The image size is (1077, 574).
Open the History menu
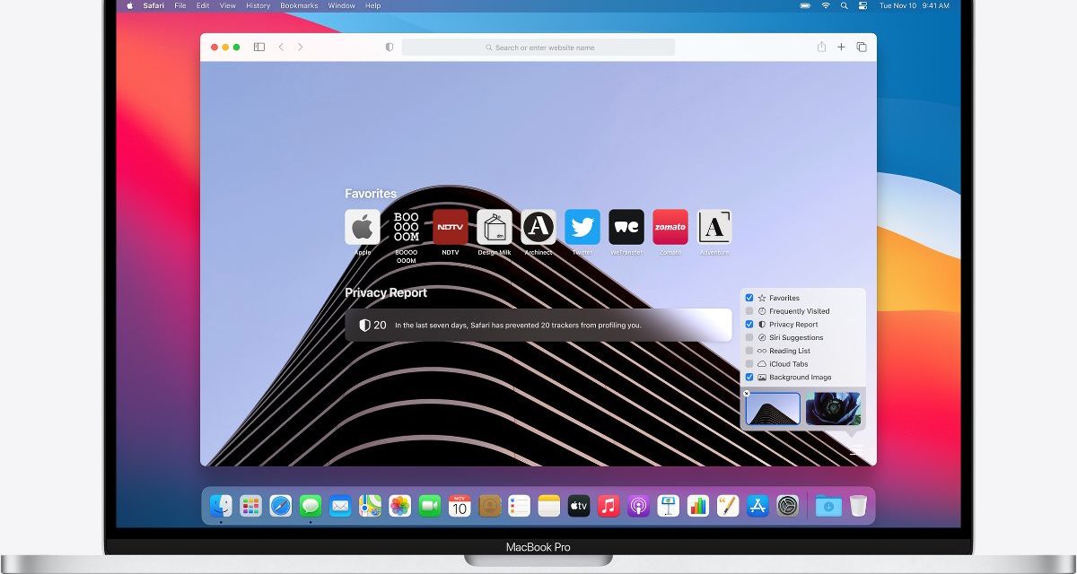pyautogui.click(x=258, y=5)
